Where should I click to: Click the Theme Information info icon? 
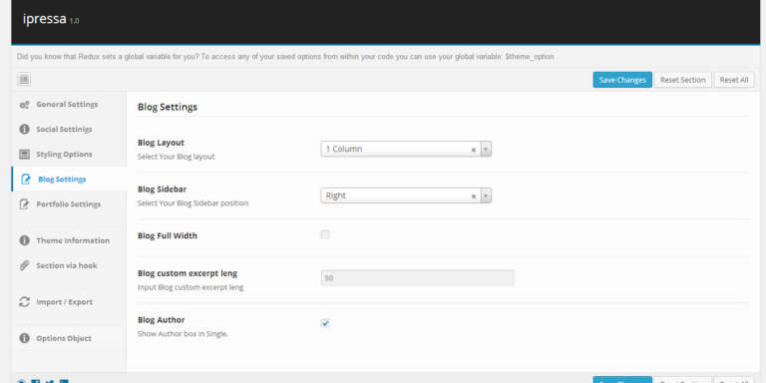tap(24, 240)
